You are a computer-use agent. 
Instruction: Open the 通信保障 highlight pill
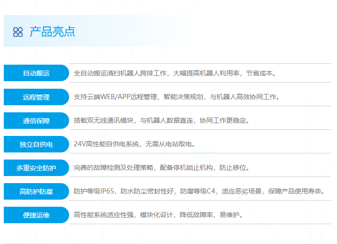(36, 121)
